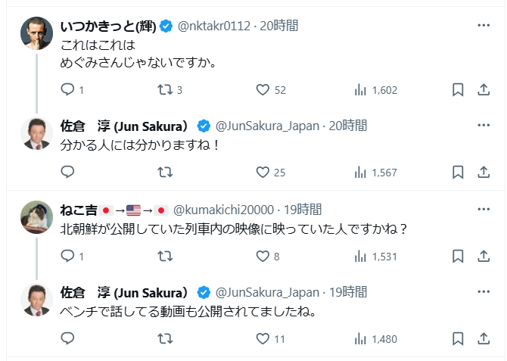Viewport: 507px width, 361px height.
Task: Bookmark the いつかきっと(輝) tweet
Action: (458, 89)
